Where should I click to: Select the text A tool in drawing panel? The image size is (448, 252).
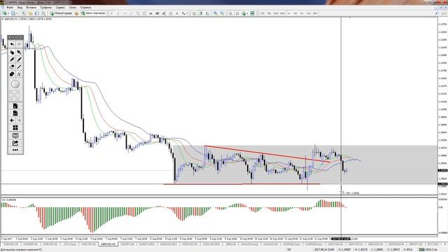click(19, 74)
